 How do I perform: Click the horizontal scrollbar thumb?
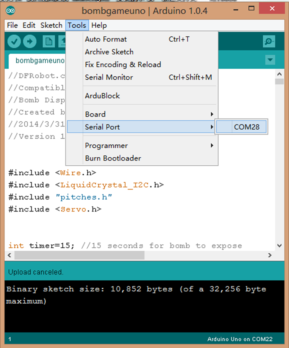(x=79, y=255)
